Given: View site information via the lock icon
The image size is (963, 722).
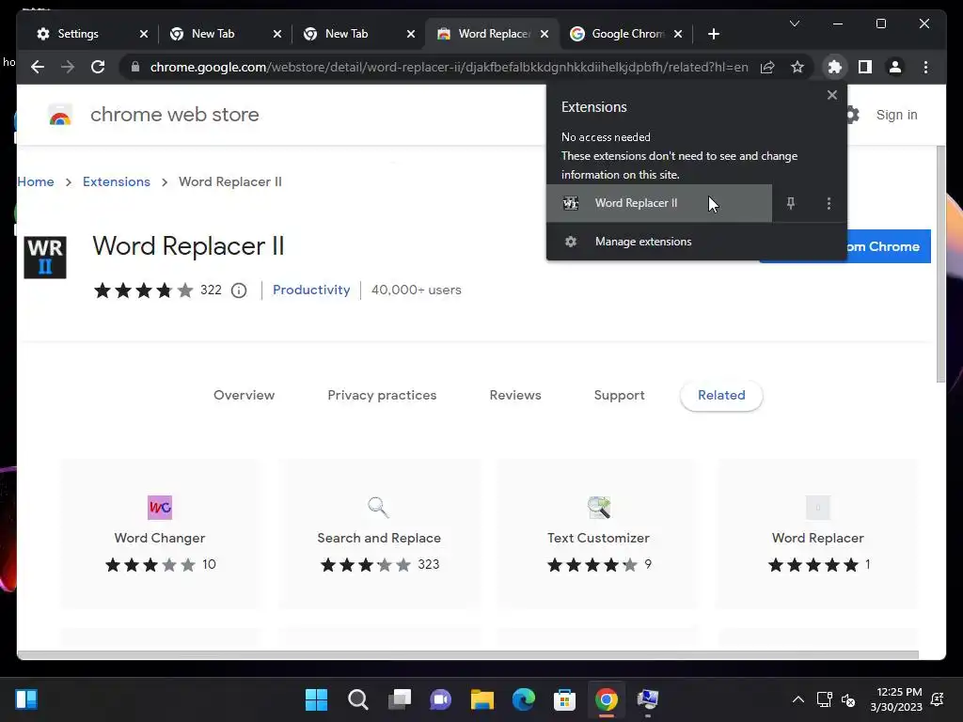Looking at the screenshot, I should (135, 67).
